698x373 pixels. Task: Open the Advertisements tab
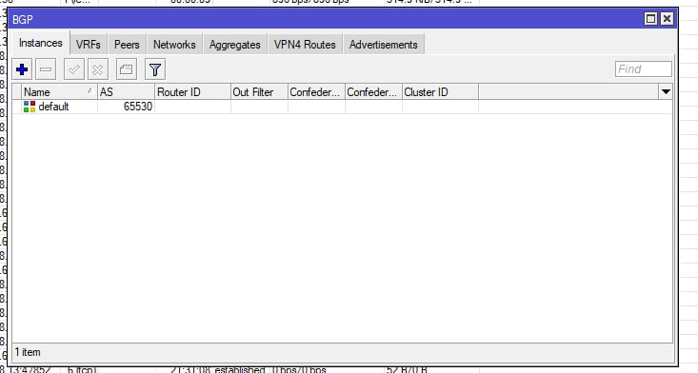383,45
